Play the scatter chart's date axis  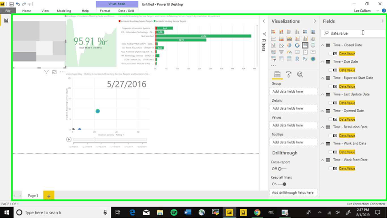69,140
